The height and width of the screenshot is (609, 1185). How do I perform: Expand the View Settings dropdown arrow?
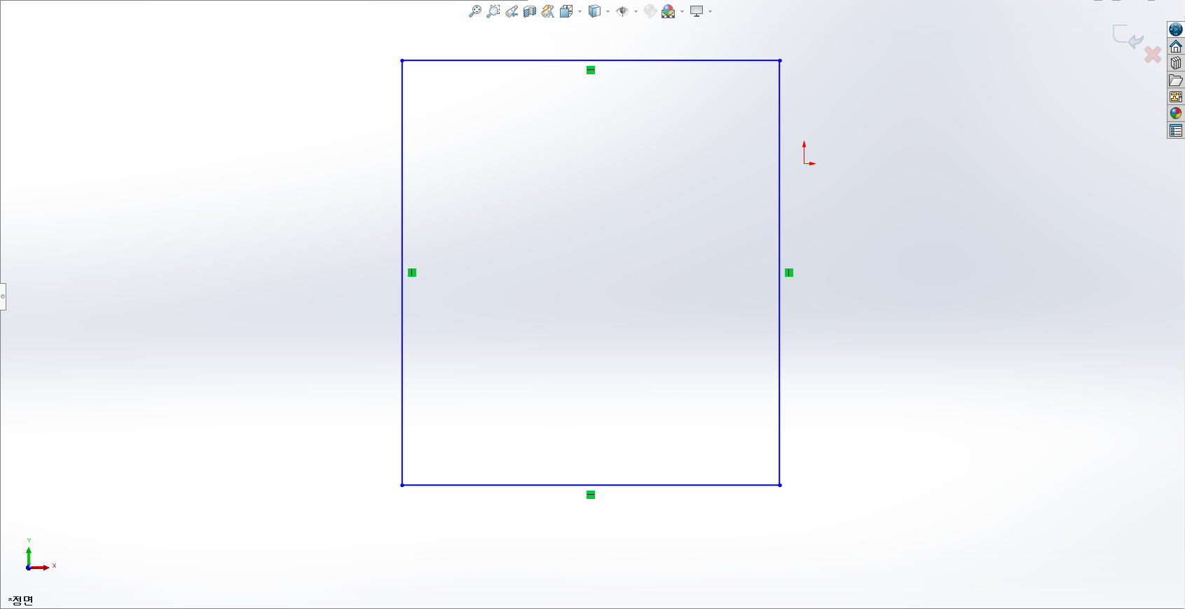coord(711,12)
